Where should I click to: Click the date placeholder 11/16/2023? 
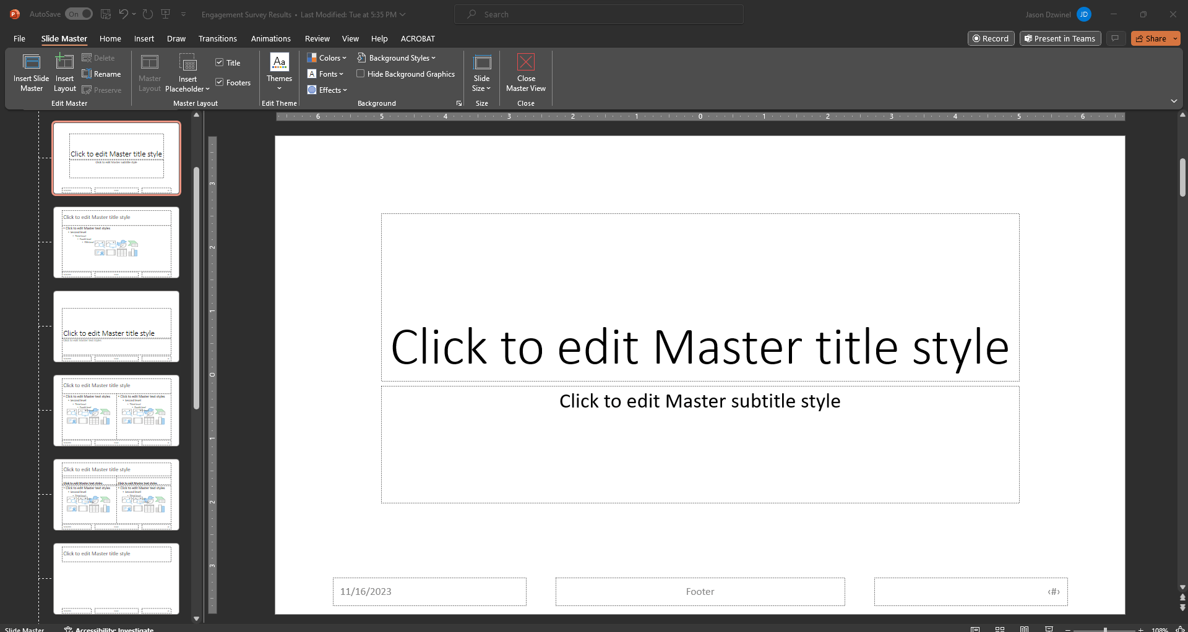429,592
